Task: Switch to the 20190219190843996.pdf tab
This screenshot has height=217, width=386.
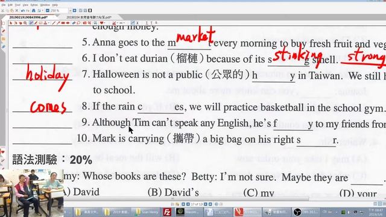Action: (x=28, y=17)
